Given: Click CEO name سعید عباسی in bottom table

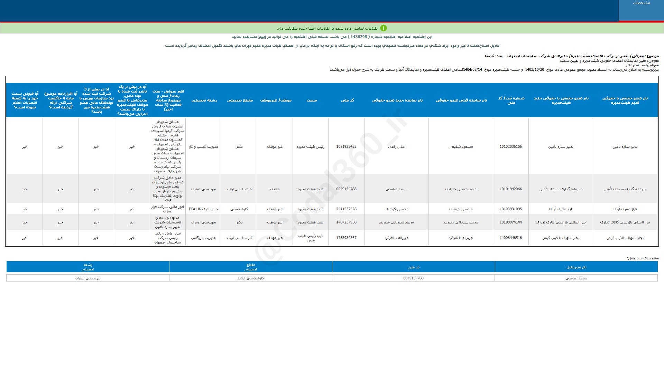Looking at the screenshot, I should (x=576, y=278).
